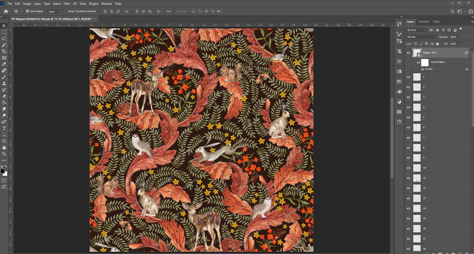474x254 pixels.
Task: Select the Magic Wand tool
Action: coord(4,45)
